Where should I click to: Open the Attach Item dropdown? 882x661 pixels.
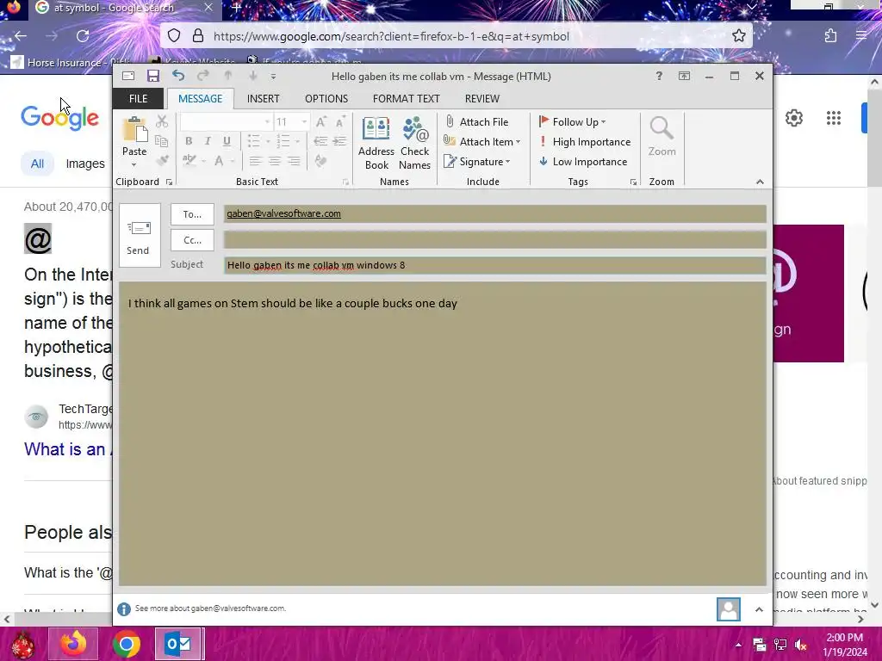tap(482, 142)
